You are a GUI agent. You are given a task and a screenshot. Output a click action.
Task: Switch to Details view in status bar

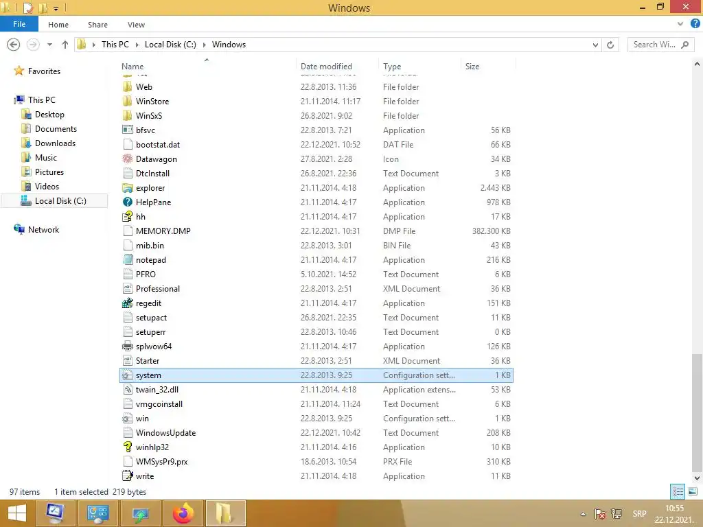(x=678, y=491)
